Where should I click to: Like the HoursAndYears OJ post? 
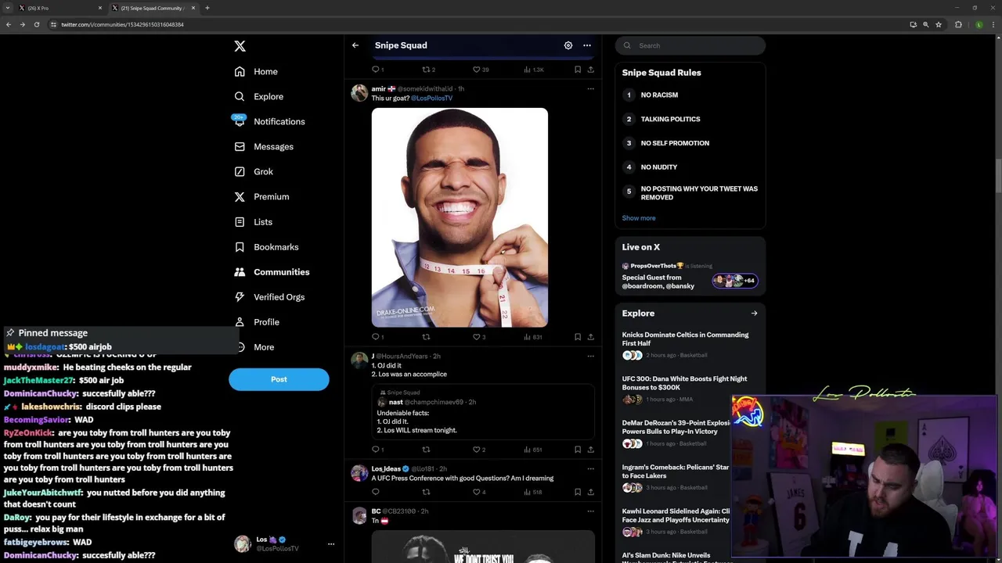click(x=478, y=450)
